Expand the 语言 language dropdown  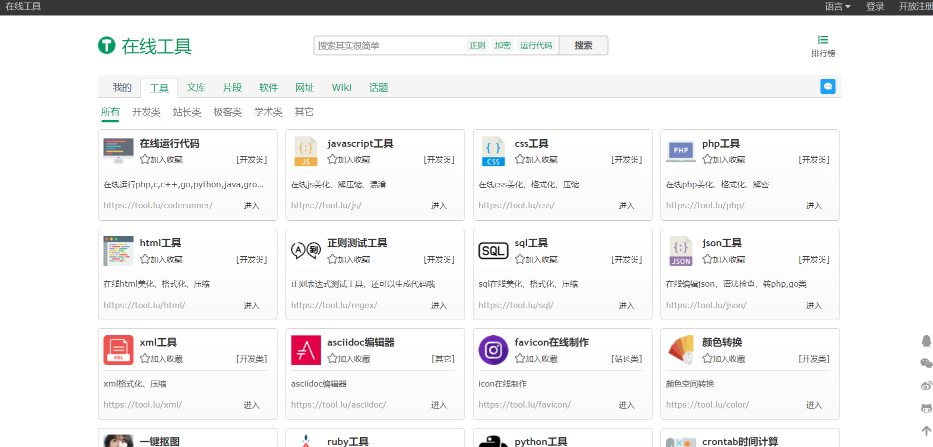pos(837,6)
